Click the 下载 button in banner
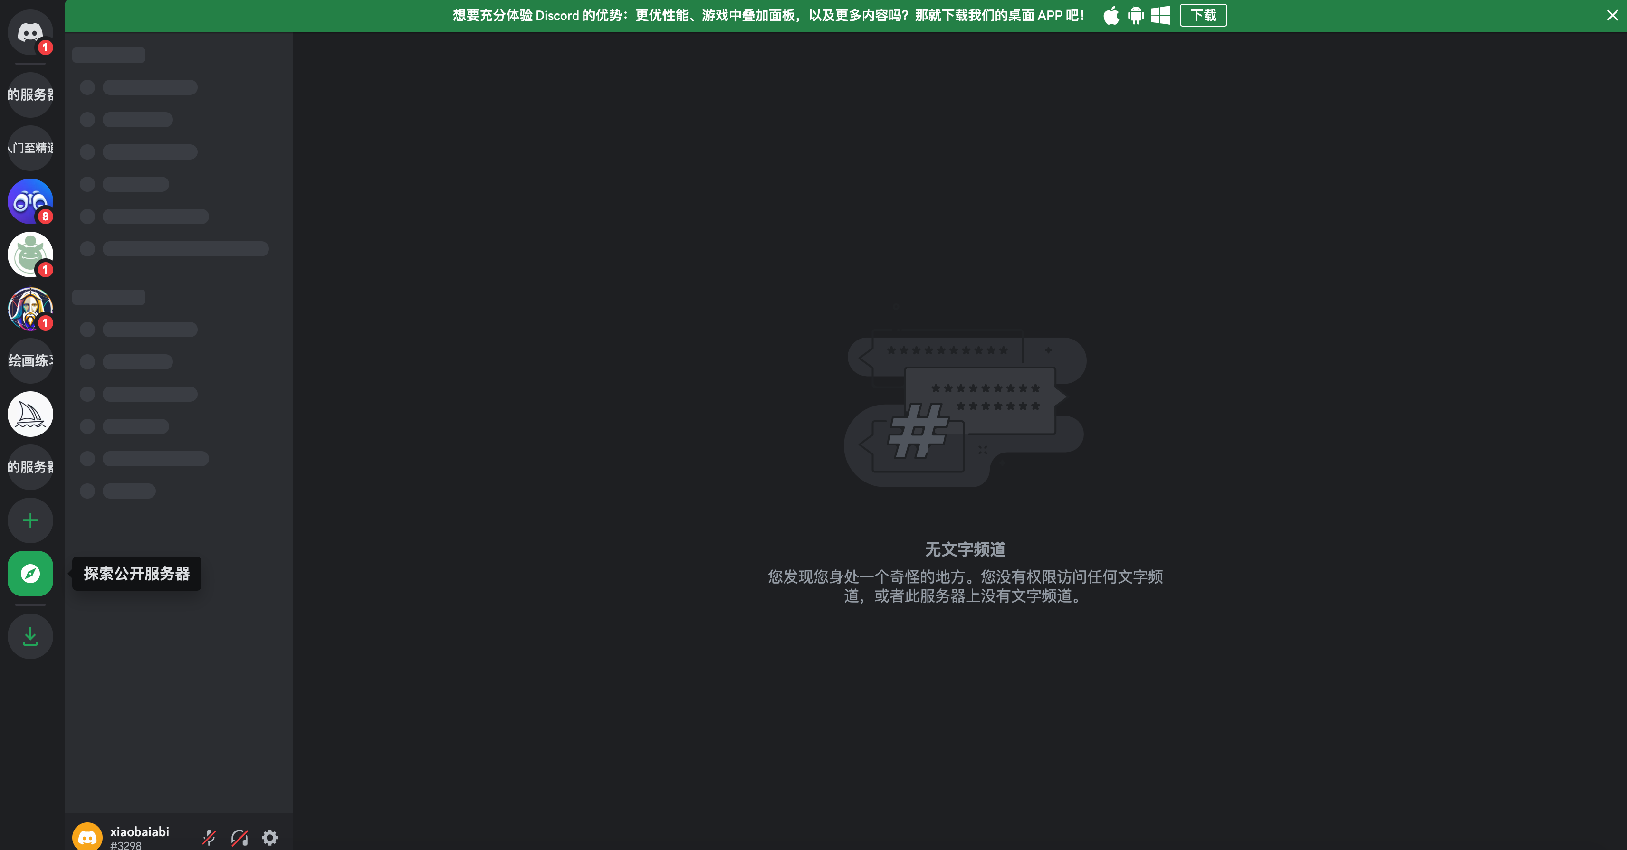Viewport: 1627px width, 850px height. click(1203, 15)
